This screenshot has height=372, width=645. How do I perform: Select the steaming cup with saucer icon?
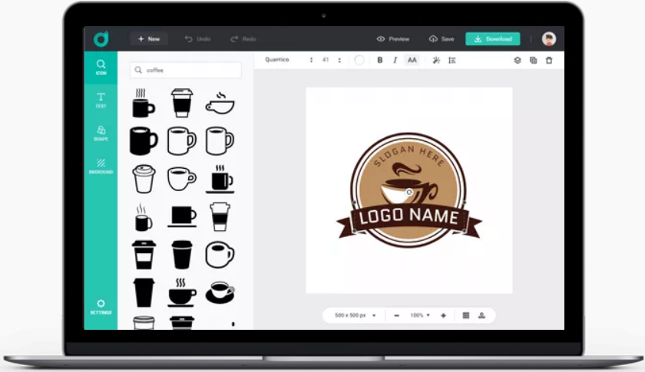coord(182,293)
